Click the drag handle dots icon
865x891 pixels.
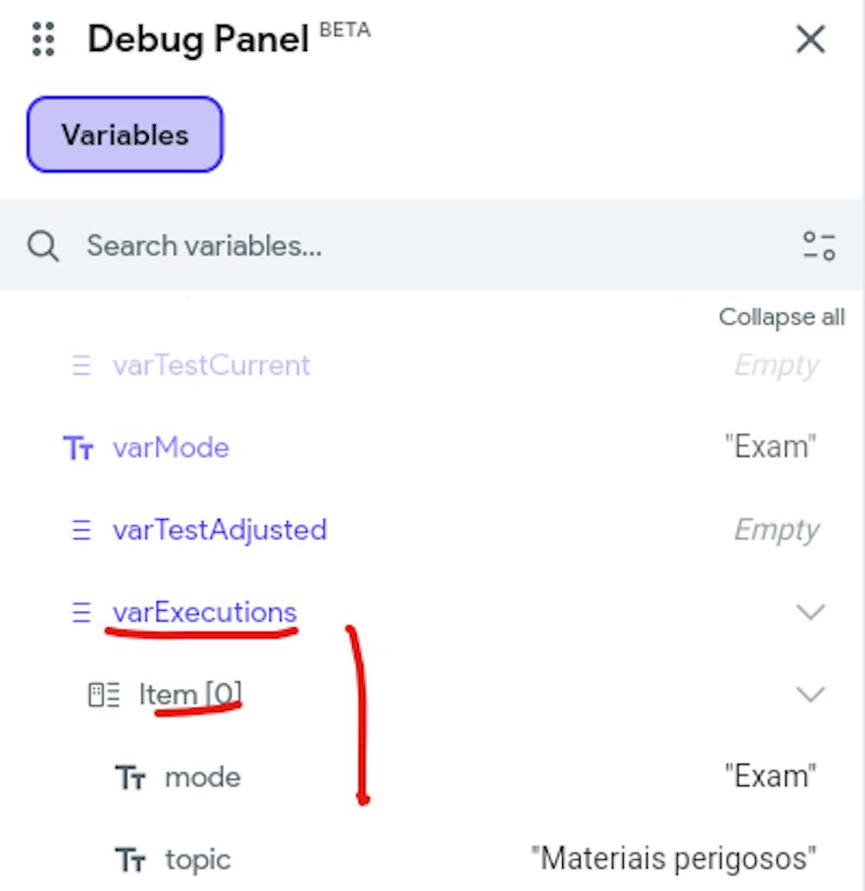point(42,39)
